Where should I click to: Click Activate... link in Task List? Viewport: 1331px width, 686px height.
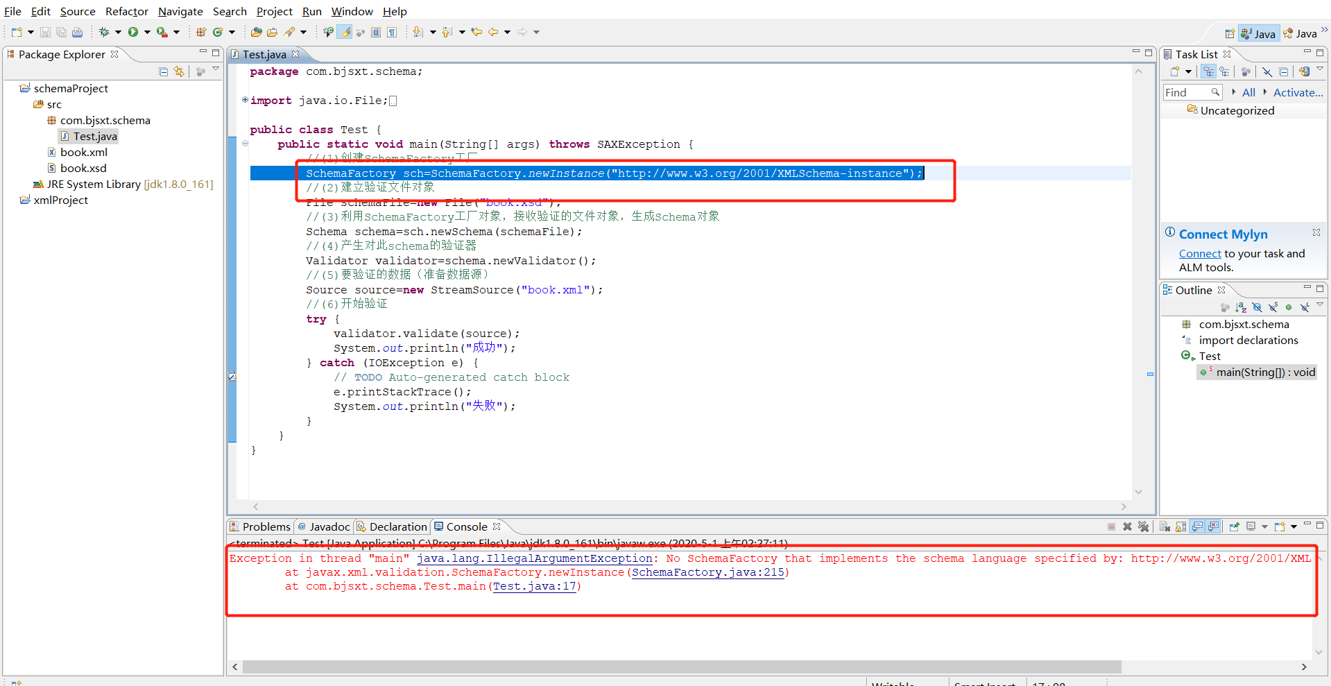[1298, 92]
